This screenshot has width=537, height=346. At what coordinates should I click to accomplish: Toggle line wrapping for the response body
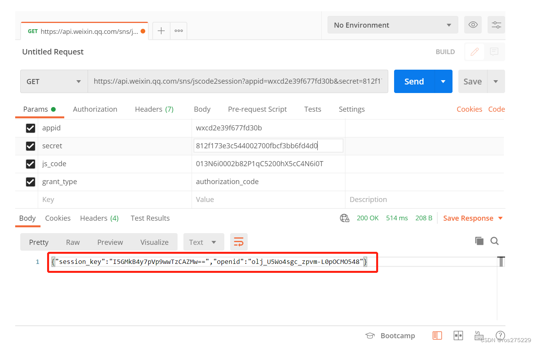click(x=239, y=242)
